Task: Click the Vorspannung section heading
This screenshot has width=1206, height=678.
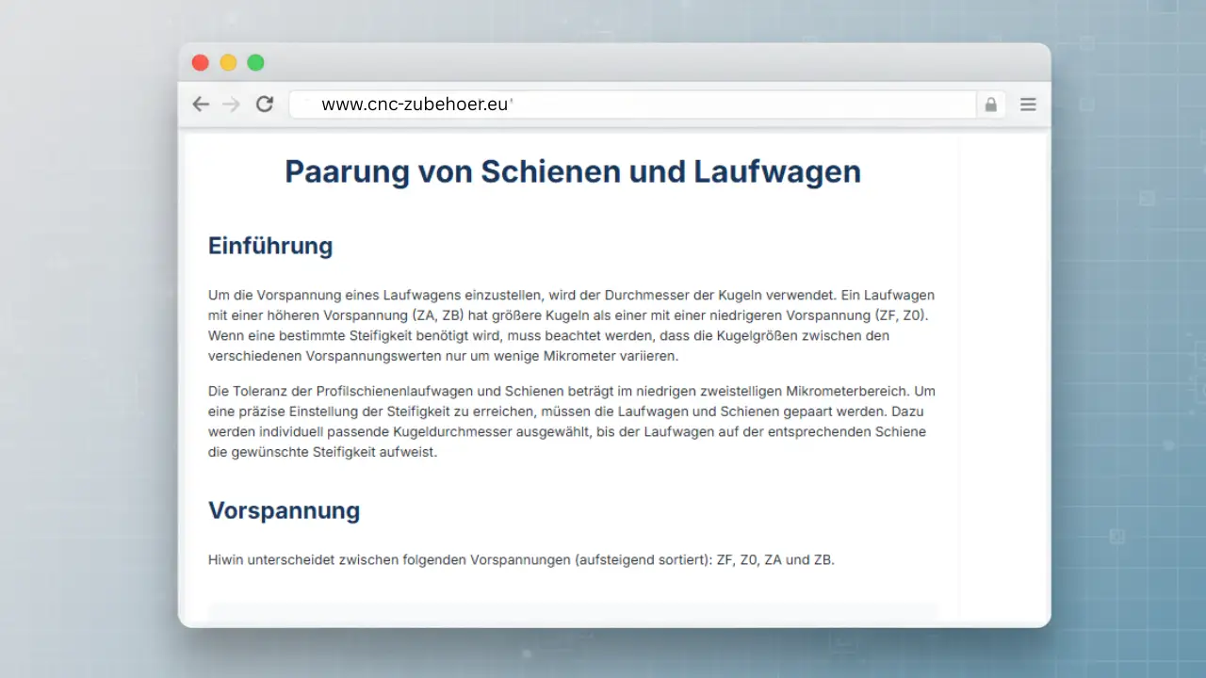Action: click(284, 510)
